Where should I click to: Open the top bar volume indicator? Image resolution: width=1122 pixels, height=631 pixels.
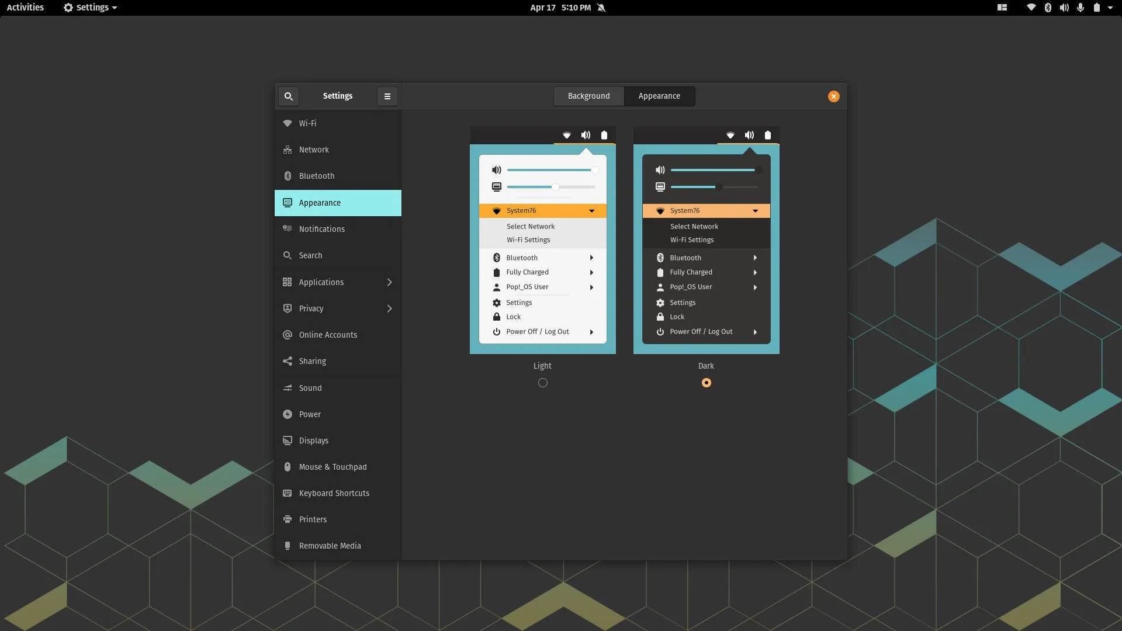click(1064, 8)
